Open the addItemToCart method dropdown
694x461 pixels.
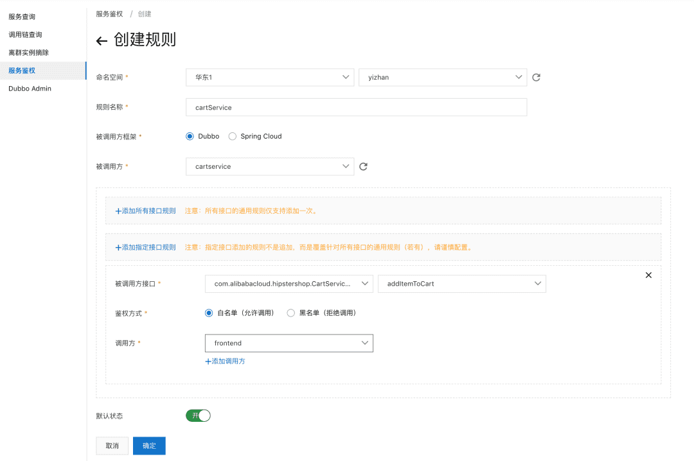[461, 284]
